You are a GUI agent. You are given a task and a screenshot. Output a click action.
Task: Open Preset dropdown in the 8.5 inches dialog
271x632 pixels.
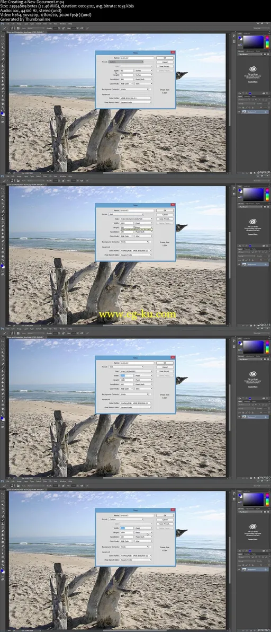pyautogui.click(x=126, y=62)
